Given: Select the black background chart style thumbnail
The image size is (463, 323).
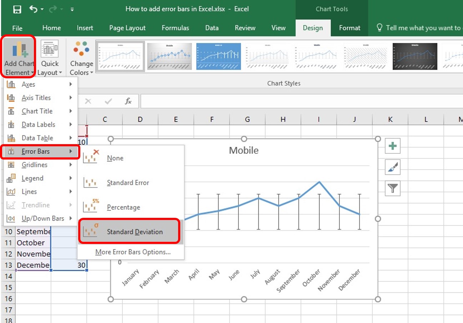Looking at the screenshot, I should coord(415,56).
